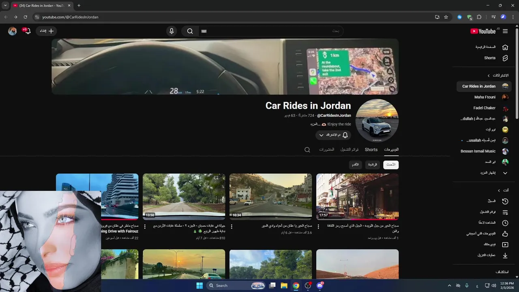The height and width of the screenshot is (292, 519).
Task: Click the Create button
Action: point(46,31)
